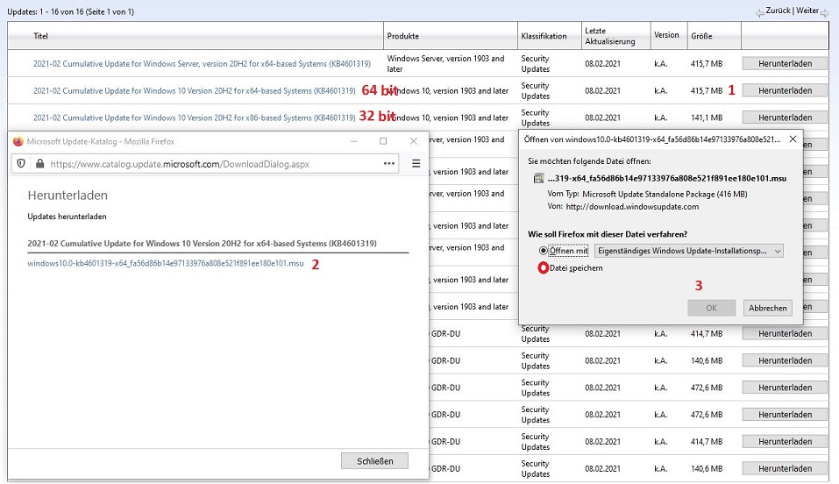The height and width of the screenshot is (484, 839).
Task: Click 'Microsoft Update Standalone Package (416 MB)' type text
Action: (665, 195)
